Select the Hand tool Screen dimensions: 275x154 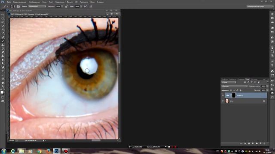[3, 83]
